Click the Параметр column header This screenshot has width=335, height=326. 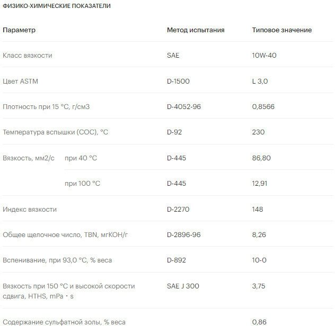tap(19, 30)
